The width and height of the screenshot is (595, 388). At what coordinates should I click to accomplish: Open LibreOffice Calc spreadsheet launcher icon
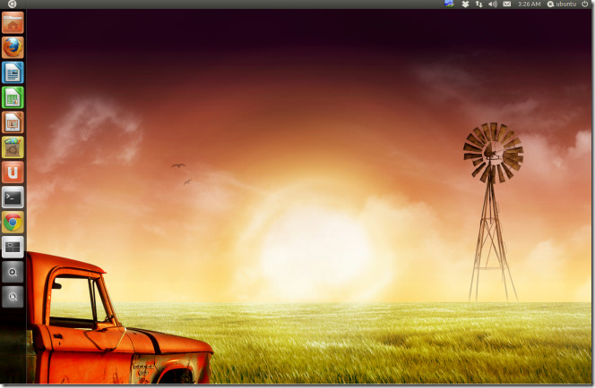point(13,97)
